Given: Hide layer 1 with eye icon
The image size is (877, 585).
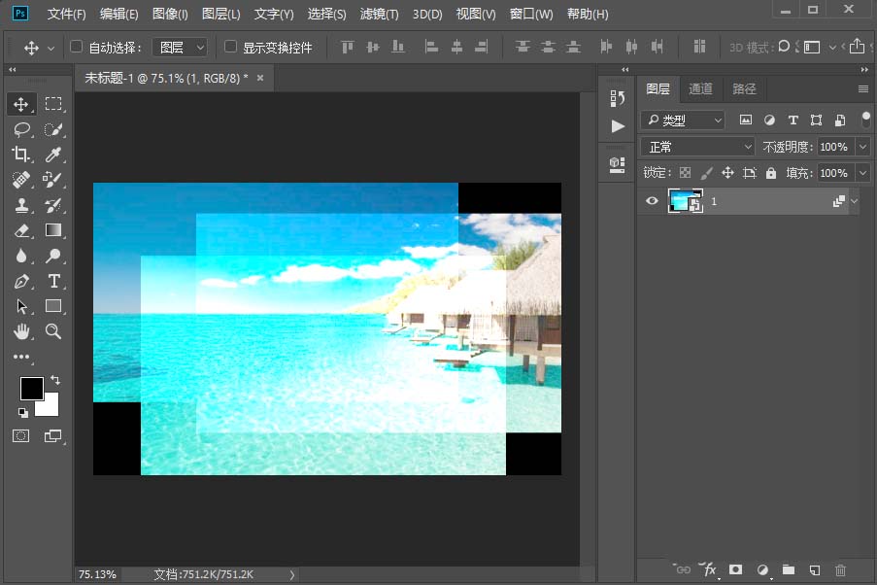Looking at the screenshot, I should pos(652,201).
